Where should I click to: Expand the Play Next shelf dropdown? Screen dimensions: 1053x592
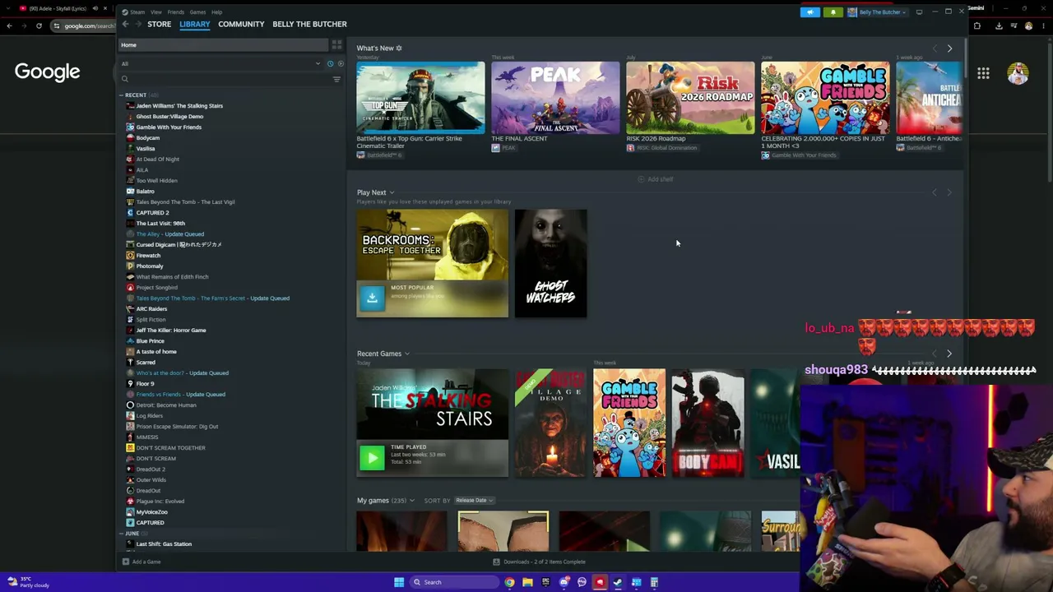(392, 192)
